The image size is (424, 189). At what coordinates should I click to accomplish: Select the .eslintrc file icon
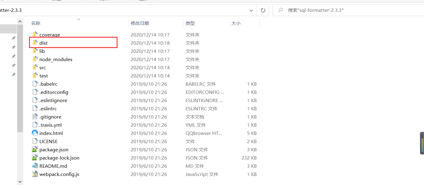(35, 108)
